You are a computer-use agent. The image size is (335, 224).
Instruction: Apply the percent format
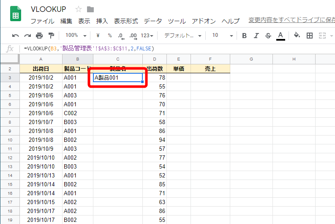(x=110, y=35)
